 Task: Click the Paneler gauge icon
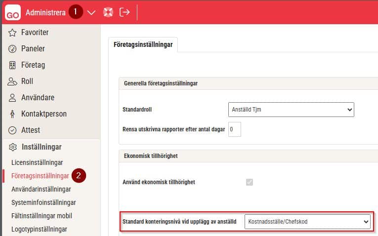(x=12, y=49)
